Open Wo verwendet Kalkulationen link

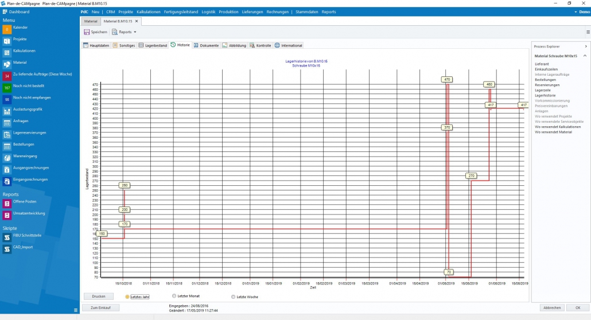558,127
